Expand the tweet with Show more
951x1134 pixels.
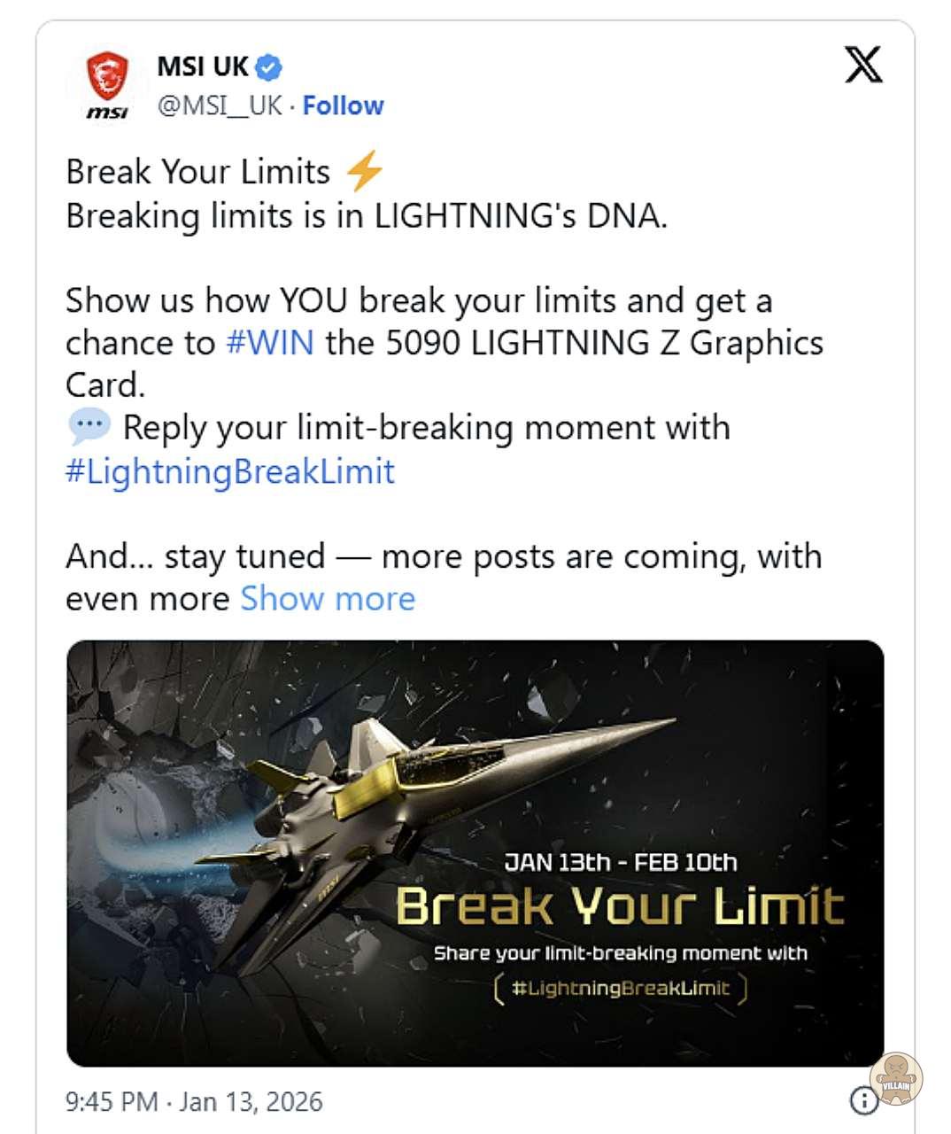pos(328,599)
